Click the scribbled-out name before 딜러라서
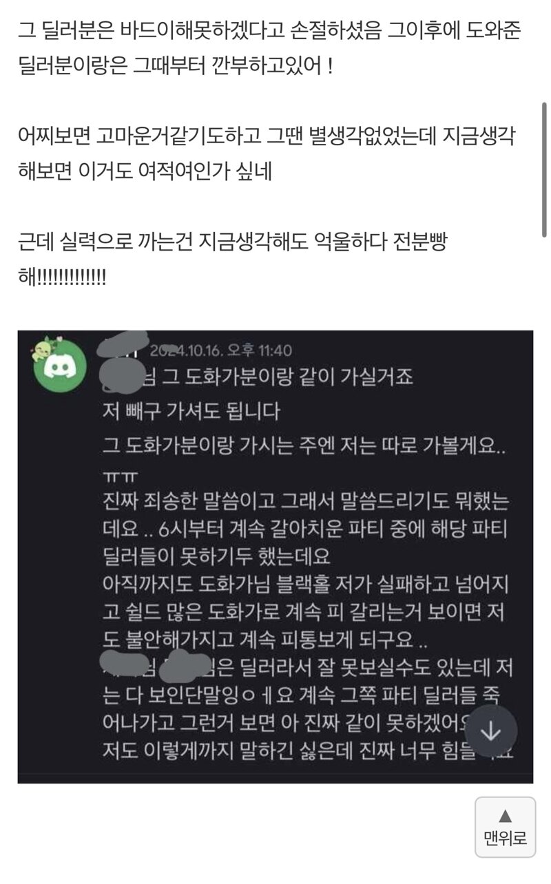The image size is (551, 884). point(186,664)
